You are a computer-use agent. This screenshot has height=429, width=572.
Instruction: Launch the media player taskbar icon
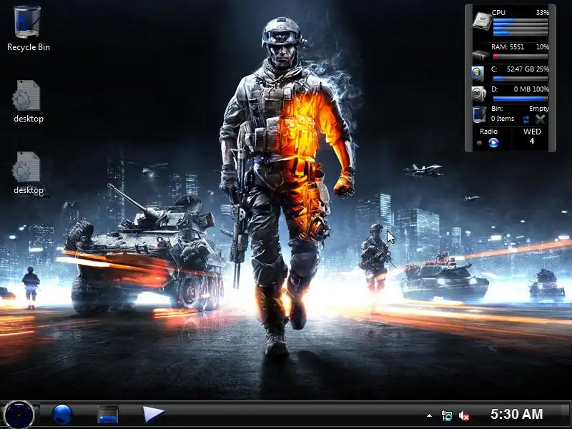(x=153, y=415)
